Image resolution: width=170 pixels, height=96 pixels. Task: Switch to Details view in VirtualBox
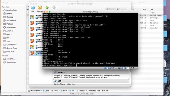pos(110,9)
